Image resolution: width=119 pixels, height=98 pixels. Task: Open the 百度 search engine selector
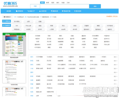(x=35, y=6)
